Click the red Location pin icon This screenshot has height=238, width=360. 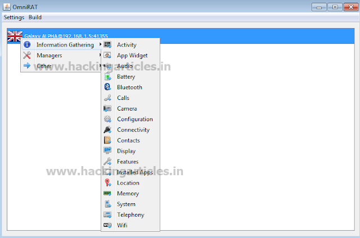pos(107,183)
